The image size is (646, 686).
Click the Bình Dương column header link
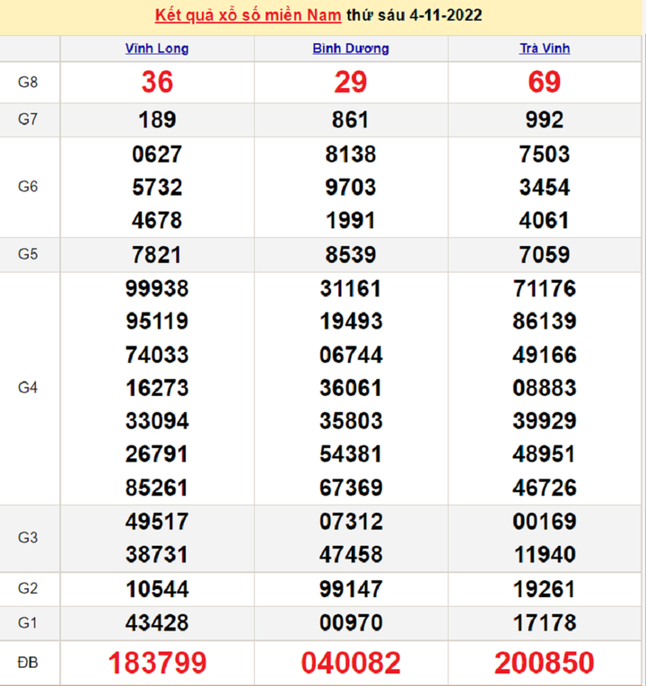(351, 48)
